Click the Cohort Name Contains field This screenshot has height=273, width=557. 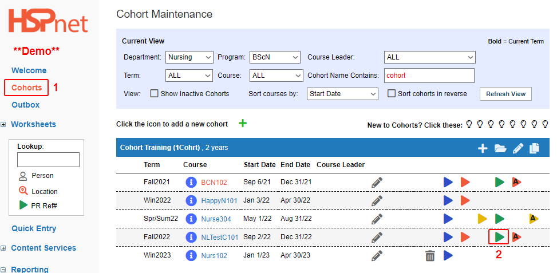429,76
